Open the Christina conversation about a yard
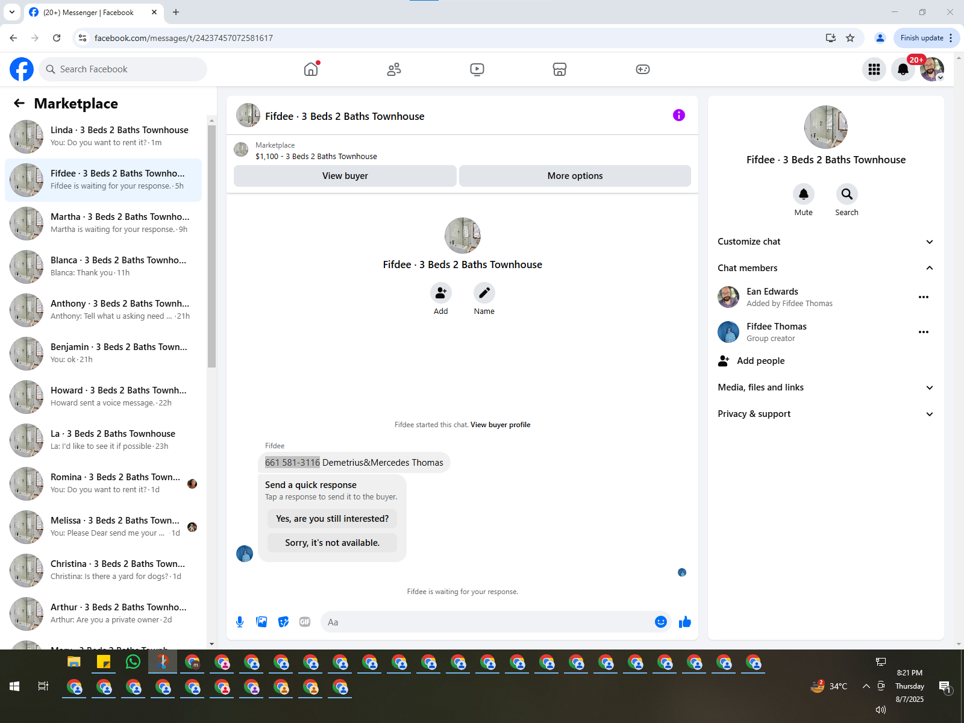The image size is (964, 723). (104, 571)
